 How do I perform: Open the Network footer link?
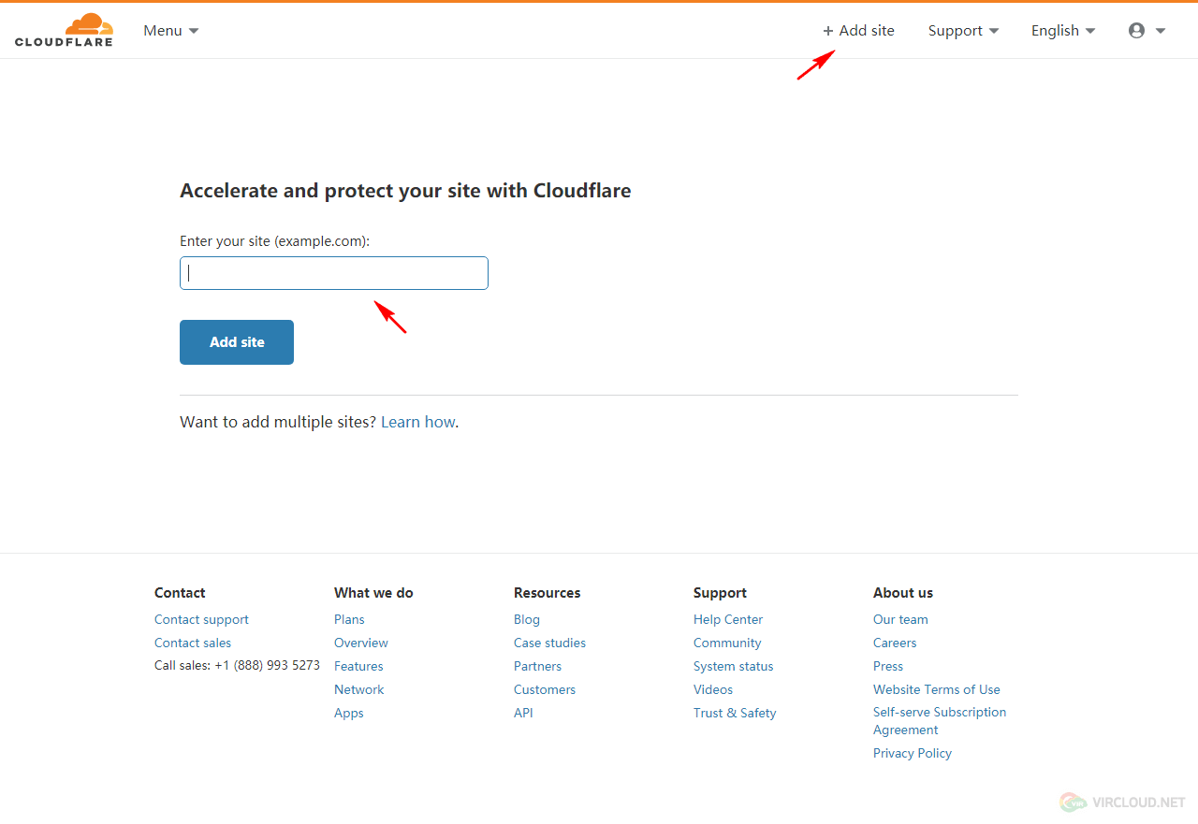click(358, 689)
